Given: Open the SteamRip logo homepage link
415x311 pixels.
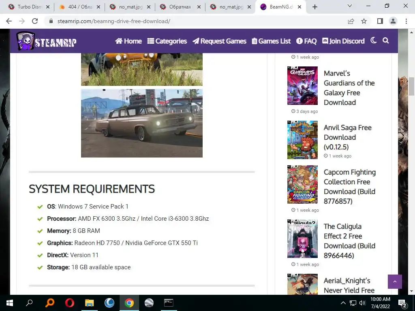Looking at the screenshot, I should (46, 41).
